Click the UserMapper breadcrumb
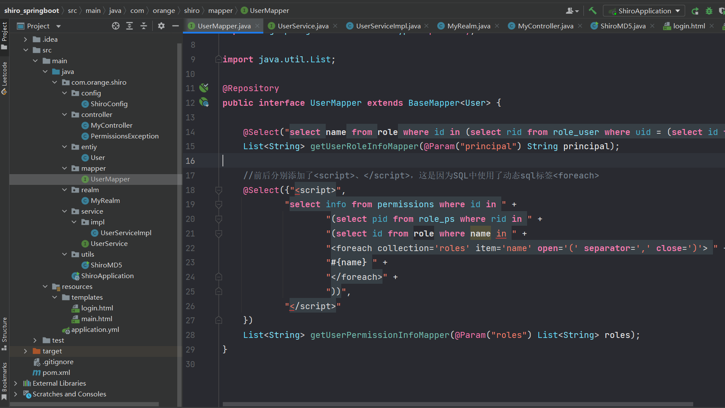Image resolution: width=725 pixels, height=408 pixels. (x=265, y=10)
